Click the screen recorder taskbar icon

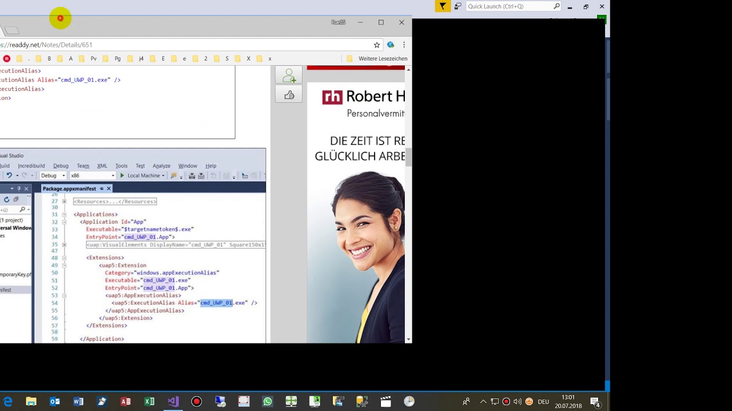(x=197, y=401)
